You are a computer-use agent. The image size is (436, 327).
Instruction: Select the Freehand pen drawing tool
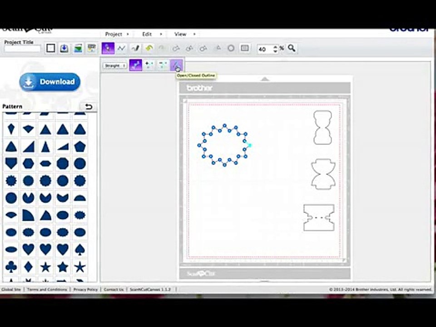pyautogui.click(x=135, y=49)
